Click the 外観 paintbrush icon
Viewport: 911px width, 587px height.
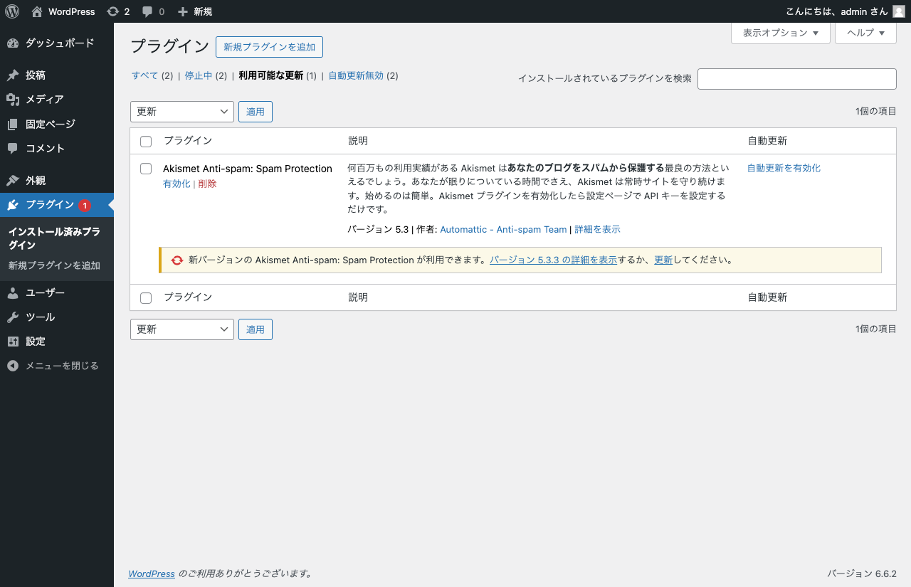[13, 181]
